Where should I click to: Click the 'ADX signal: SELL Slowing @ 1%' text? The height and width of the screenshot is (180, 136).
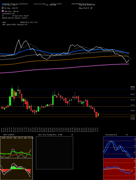pyautogui.click(x=15, y=25)
